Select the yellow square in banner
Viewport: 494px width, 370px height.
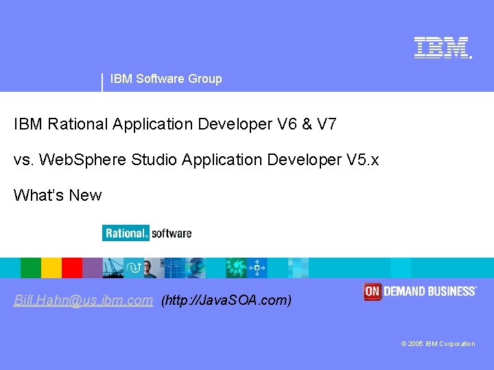click(x=51, y=268)
